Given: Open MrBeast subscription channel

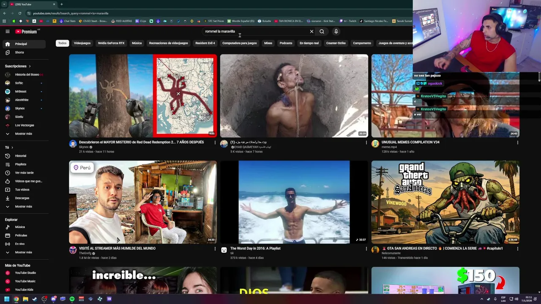Looking at the screenshot, I should click(x=24, y=92).
